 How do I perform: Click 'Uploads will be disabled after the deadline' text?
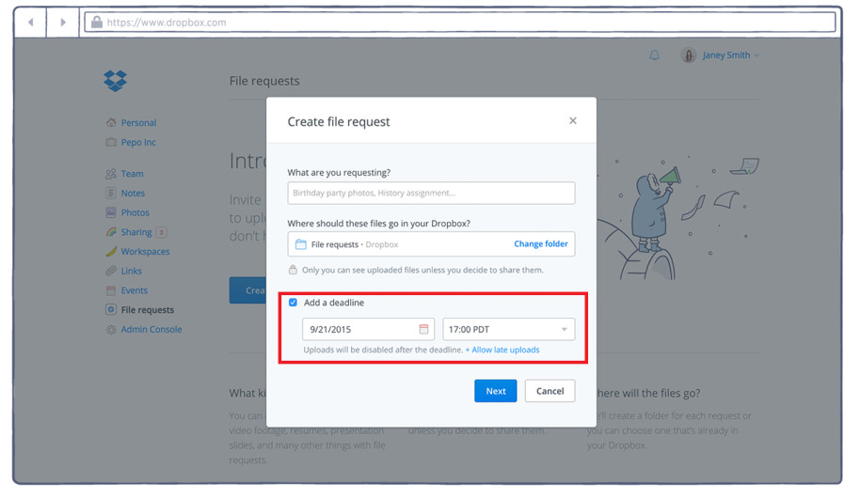[x=383, y=350]
